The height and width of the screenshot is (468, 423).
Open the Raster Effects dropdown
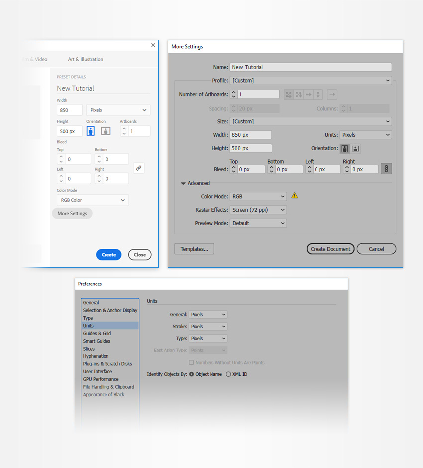pos(258,210)
